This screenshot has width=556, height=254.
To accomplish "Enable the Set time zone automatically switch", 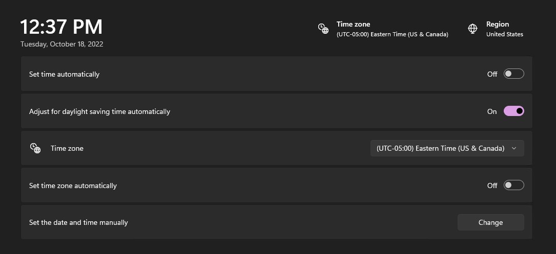I will coord(514,185).
